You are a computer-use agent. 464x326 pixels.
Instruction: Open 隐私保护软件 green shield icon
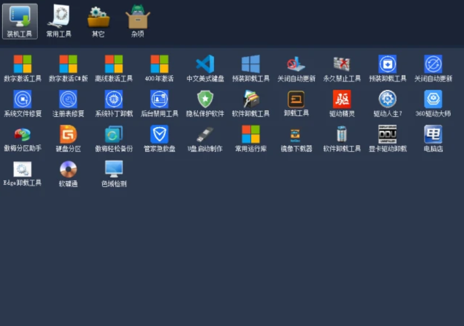click(205, 104)
